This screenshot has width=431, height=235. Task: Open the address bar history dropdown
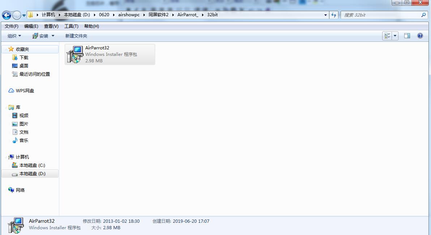(325, 15)
